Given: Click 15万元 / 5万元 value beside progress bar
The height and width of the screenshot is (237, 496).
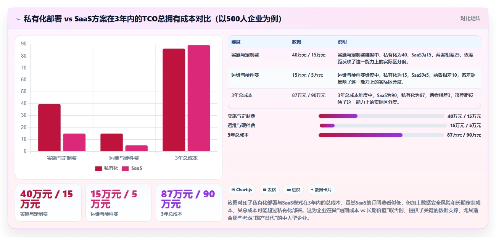Looking at the screenshot, I should pos(465,126).
